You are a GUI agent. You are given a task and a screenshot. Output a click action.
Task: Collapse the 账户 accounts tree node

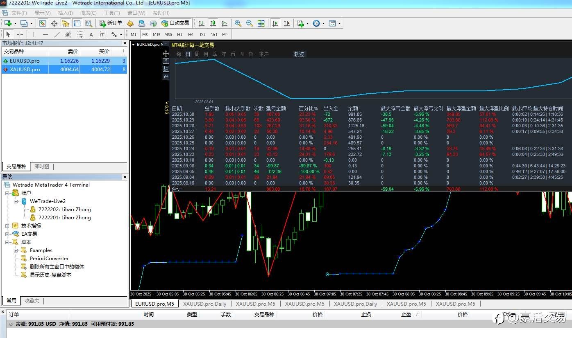7,193
